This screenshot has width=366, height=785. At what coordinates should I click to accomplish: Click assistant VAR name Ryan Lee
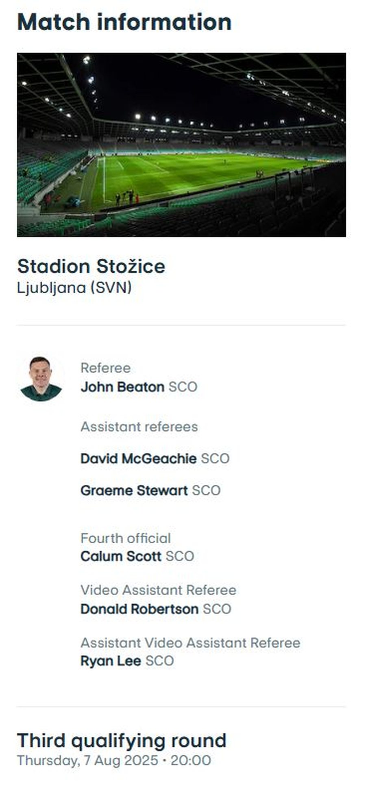(111, 661)
